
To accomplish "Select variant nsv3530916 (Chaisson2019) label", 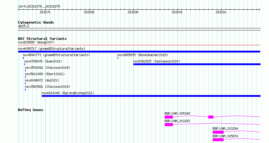I will click(47, 68).
